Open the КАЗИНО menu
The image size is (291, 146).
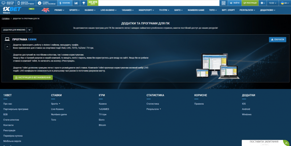coord(90,10)
